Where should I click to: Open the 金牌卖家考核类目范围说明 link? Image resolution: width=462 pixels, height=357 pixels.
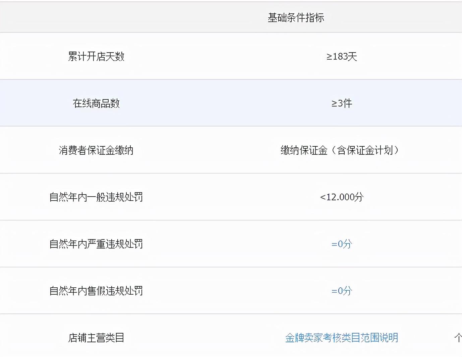click(x=342, y=338)
